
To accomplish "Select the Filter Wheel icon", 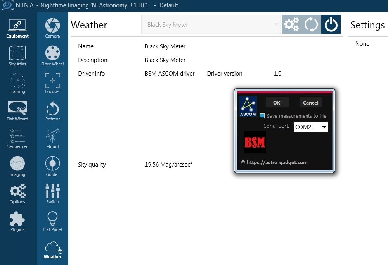I will point(52,56).
